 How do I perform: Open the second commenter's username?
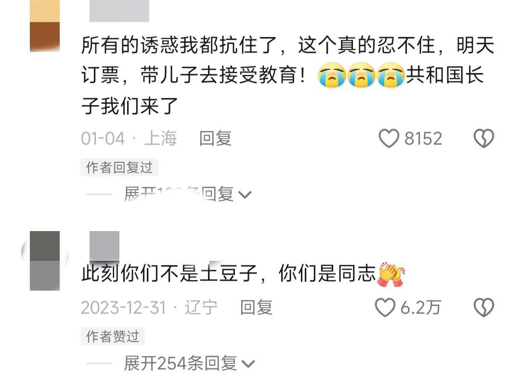pyautogui.click(x=104, y=246)
